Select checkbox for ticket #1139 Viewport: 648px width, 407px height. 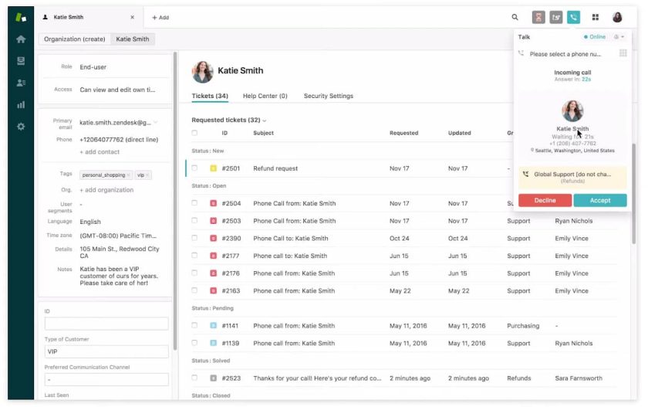(x=194, y=342)
